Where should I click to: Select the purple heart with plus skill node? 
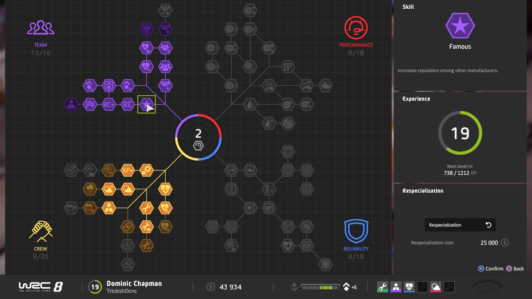click(x=146, y=67)
